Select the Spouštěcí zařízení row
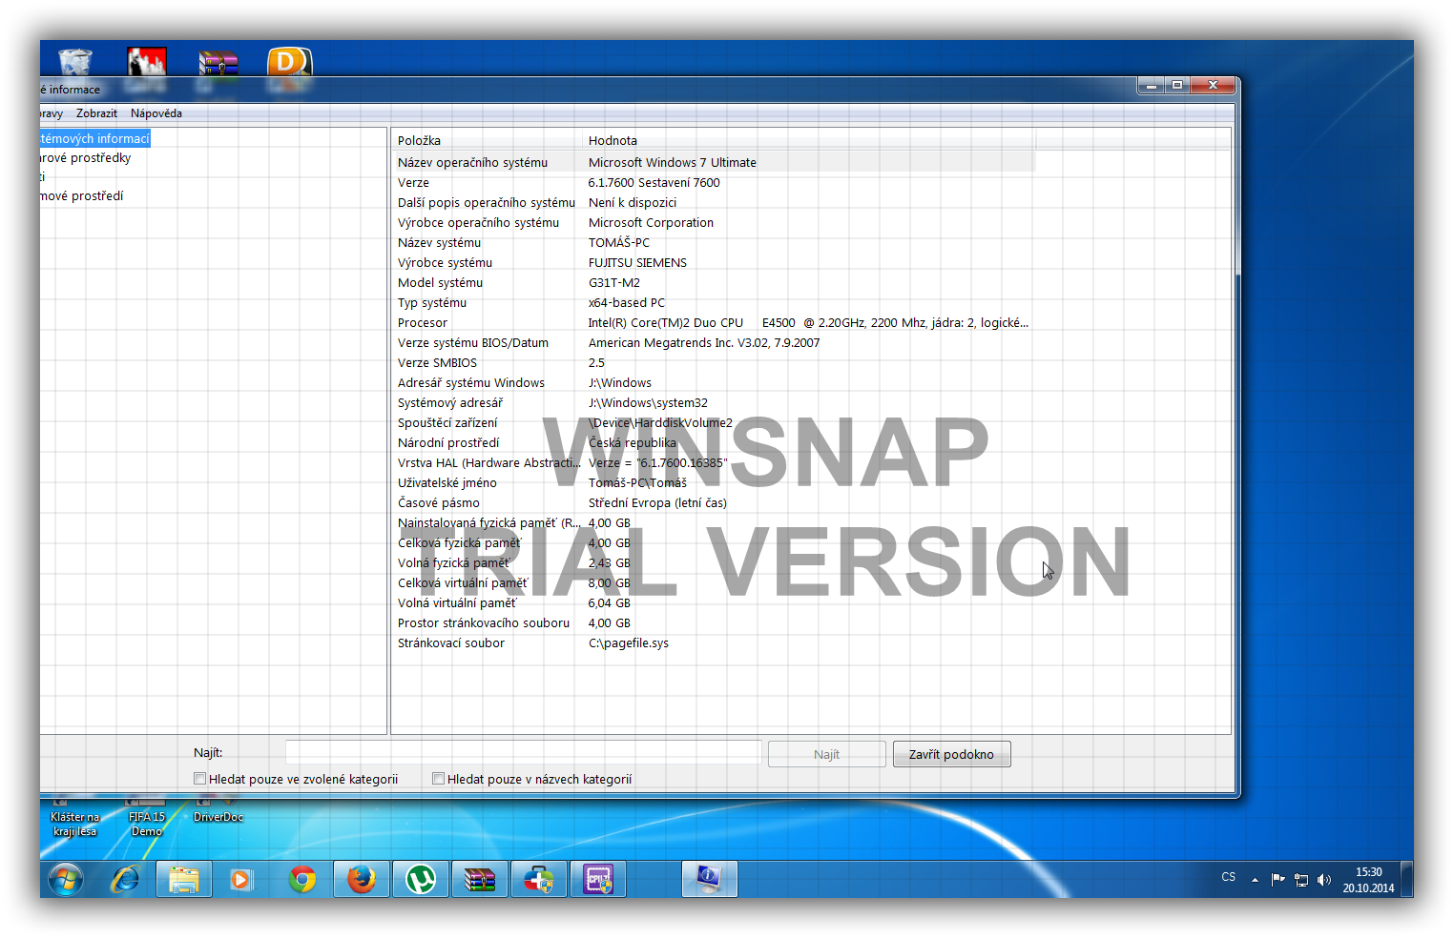This screenshot has width=1454, height=938. coord(714,423)
